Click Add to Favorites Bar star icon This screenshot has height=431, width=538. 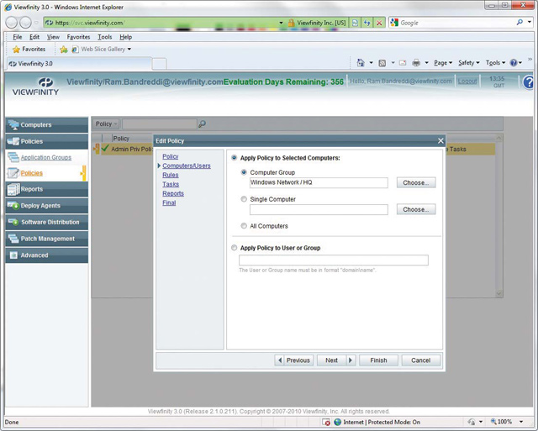pos(64,50)
